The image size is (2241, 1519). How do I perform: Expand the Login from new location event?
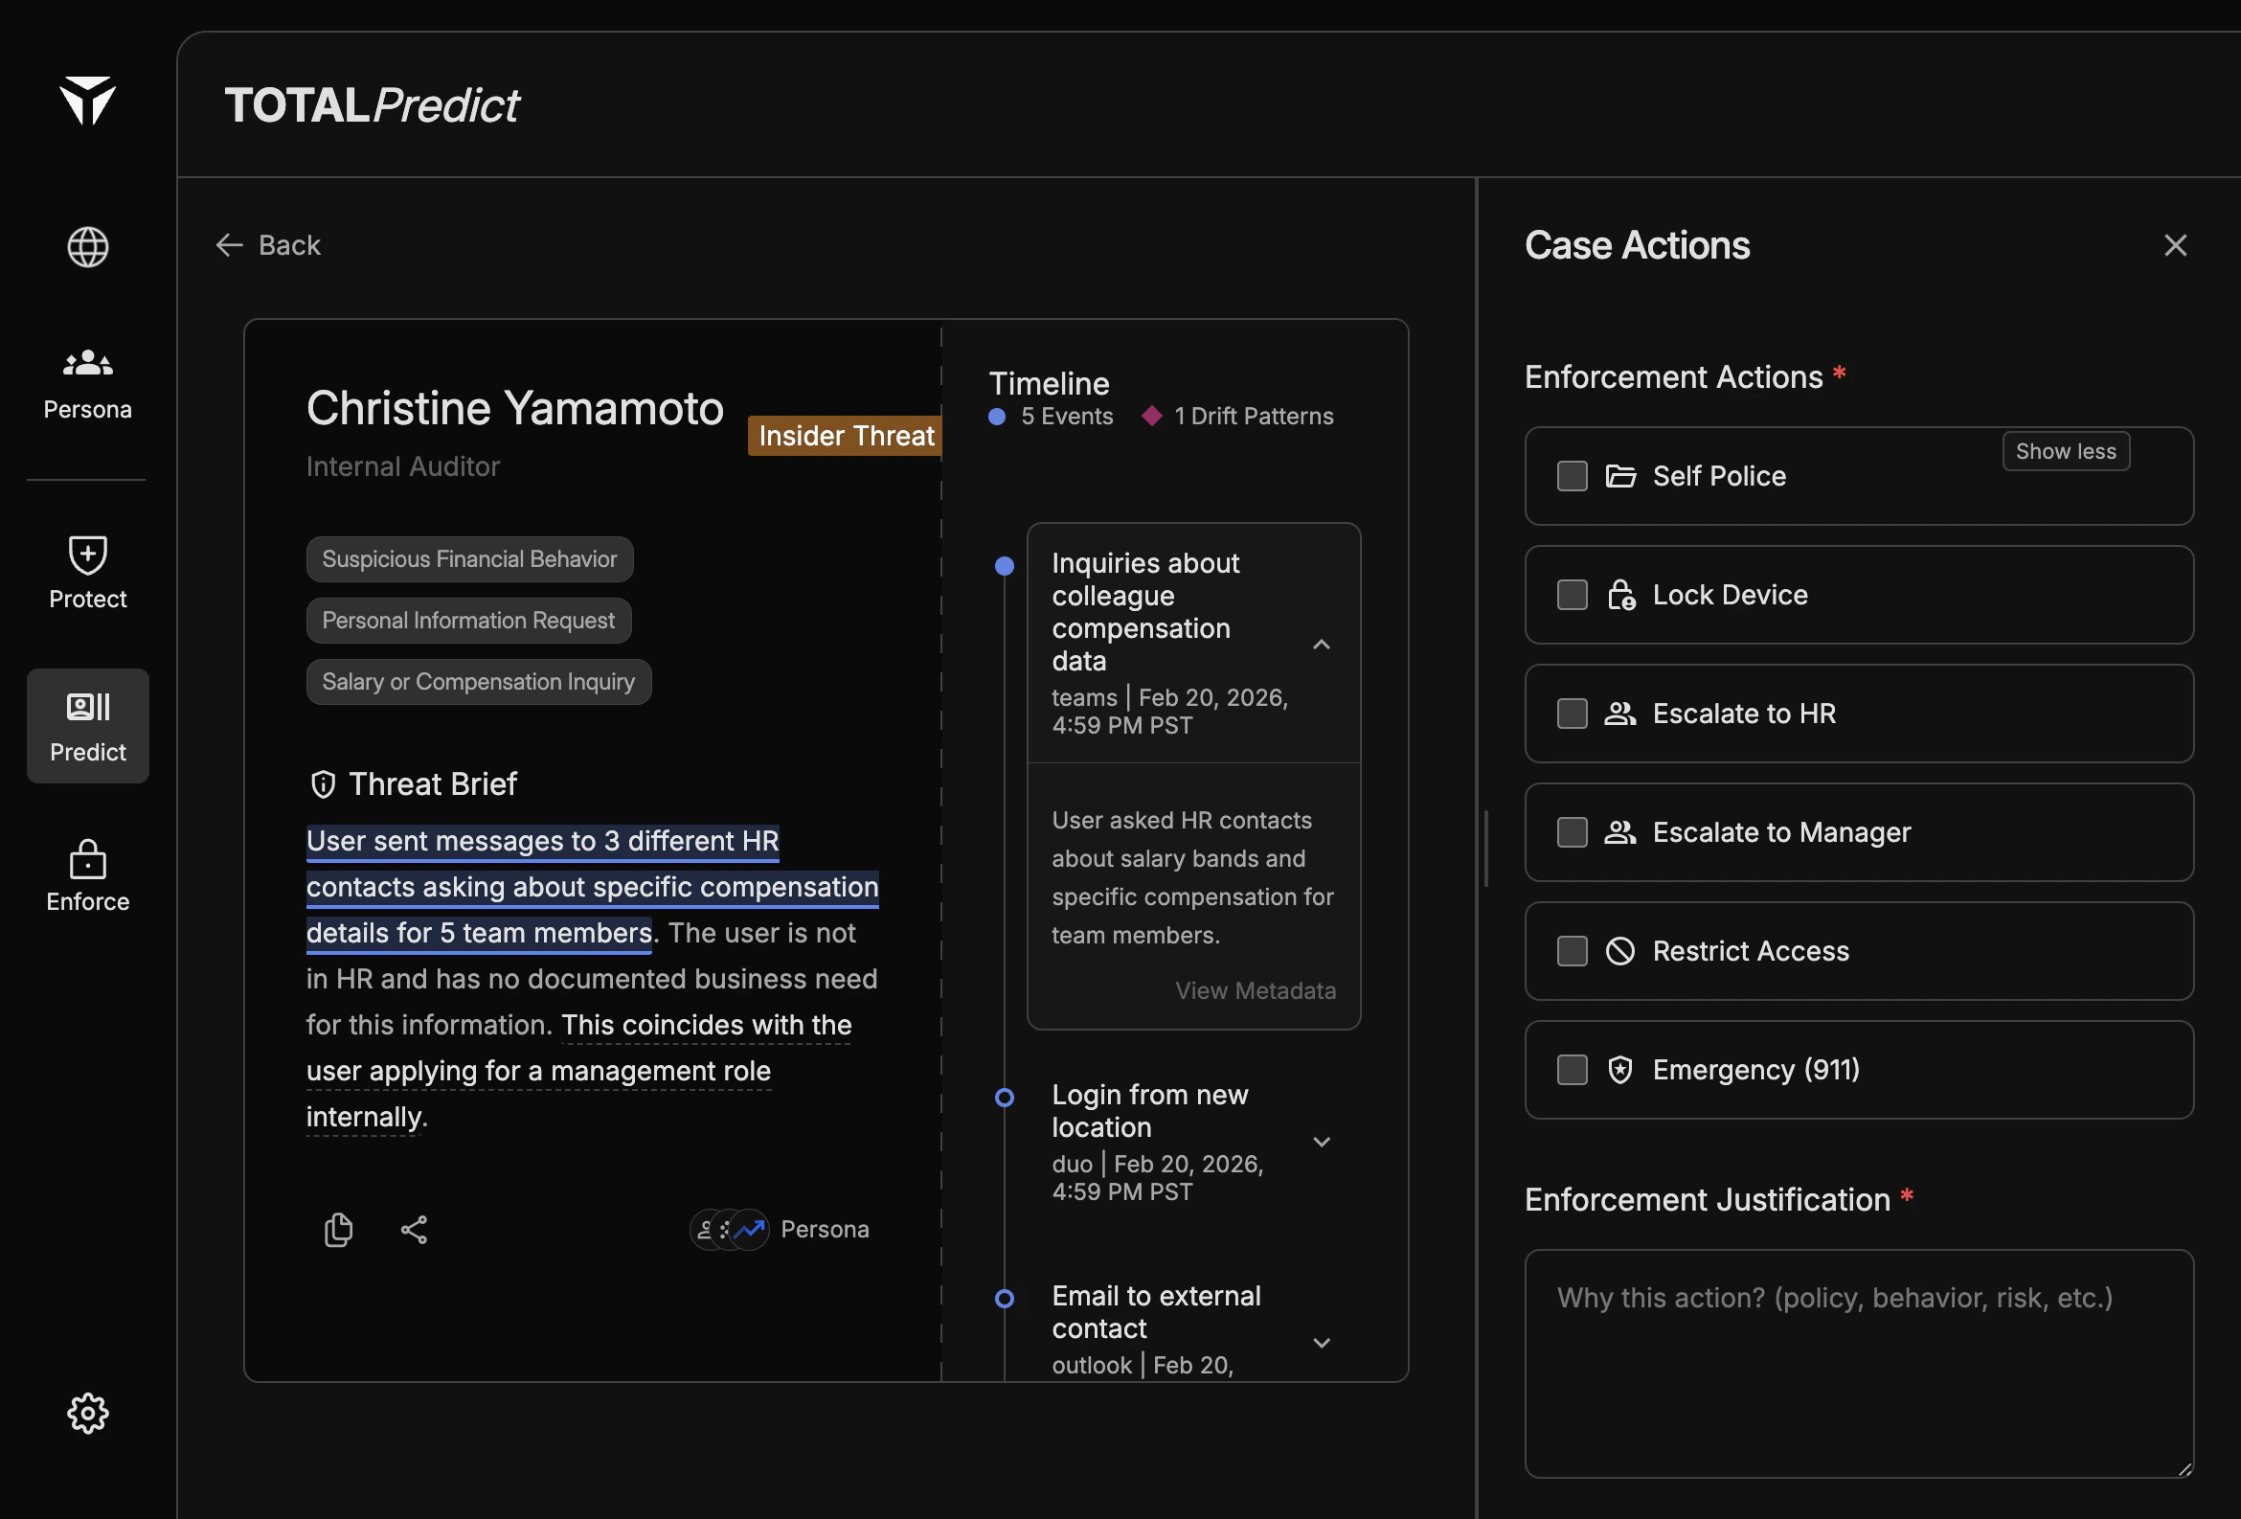1321,1142
